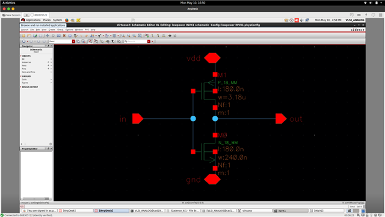Image resolution: width=385 pixels, height=217 pixels.
Task: Click the New cellview page icon
Action: (23, 36)
